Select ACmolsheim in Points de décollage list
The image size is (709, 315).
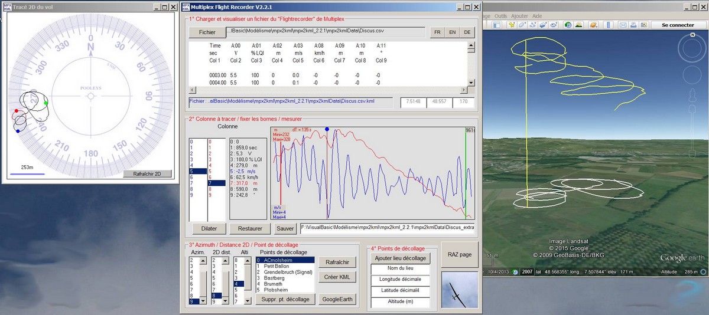tap(285, 260)
